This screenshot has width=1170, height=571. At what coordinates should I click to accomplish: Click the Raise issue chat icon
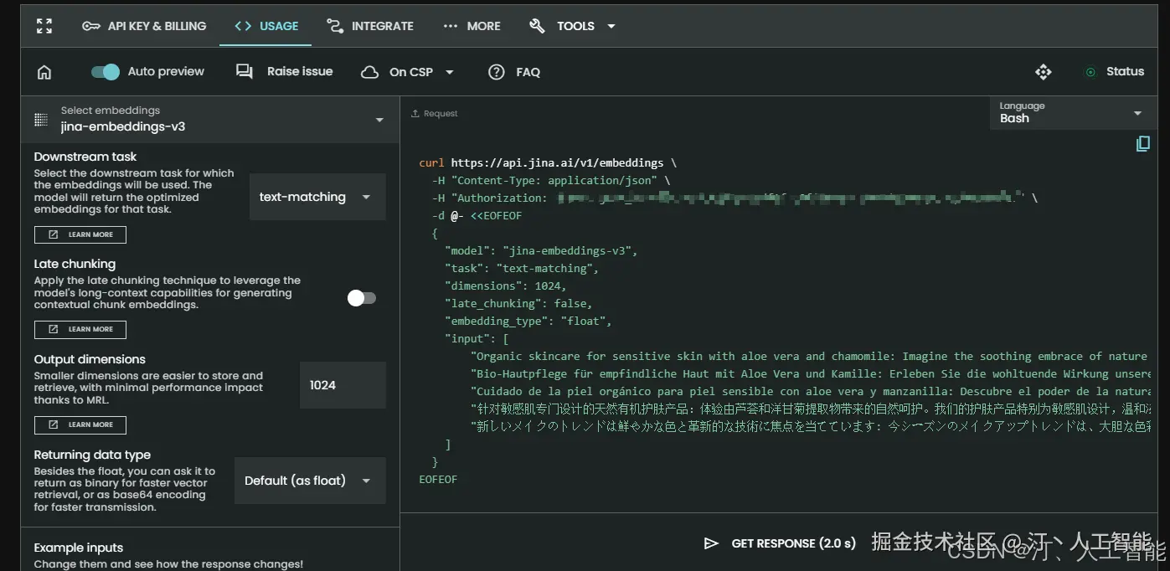tap(245, 72)
